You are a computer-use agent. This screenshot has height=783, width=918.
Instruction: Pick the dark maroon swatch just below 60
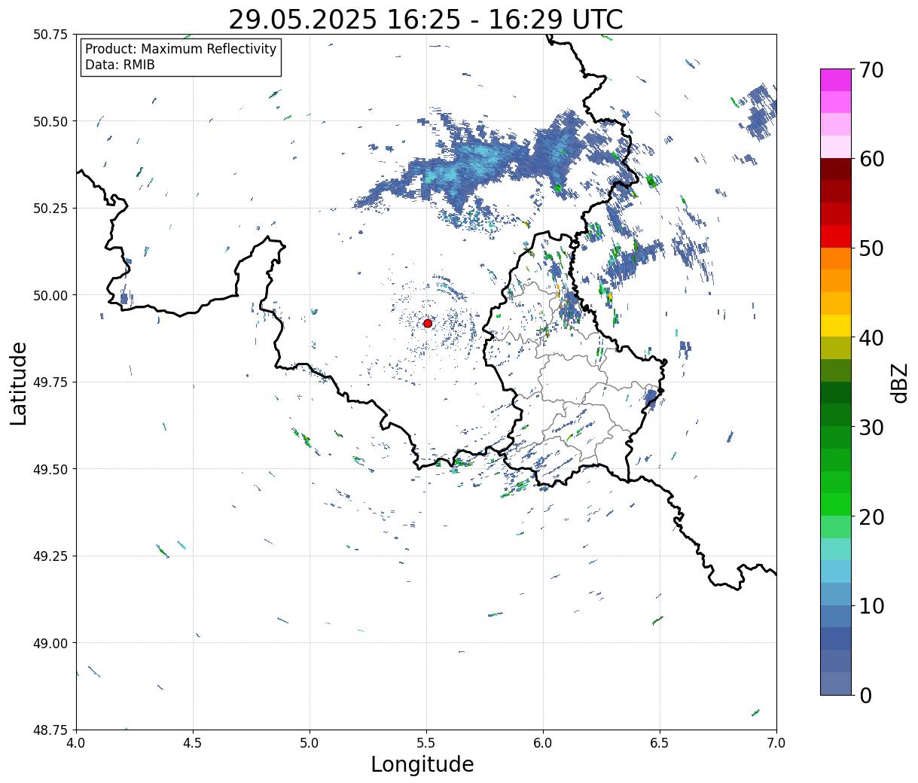pyautogui.click(x=836, y=169)
